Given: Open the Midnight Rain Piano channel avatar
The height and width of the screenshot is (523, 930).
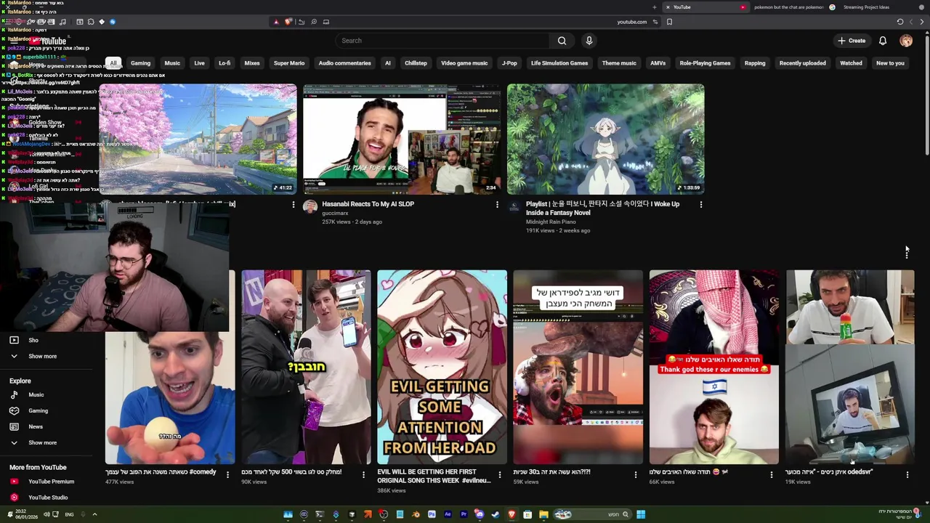Looking at the screenshot, I should tap(514, 207).
